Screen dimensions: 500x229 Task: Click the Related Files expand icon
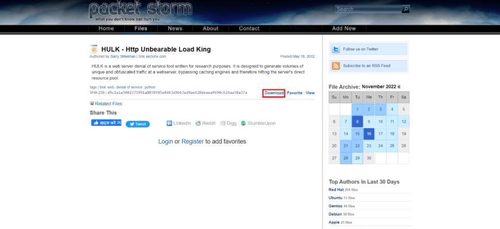tap(92, 103)
